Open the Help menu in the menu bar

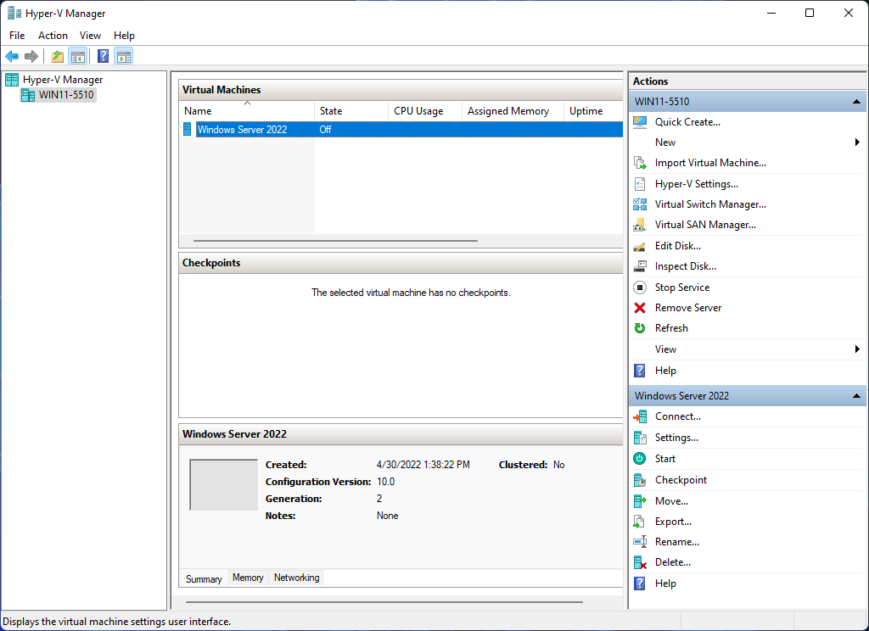pyautogui.click(x=124, y=36)
